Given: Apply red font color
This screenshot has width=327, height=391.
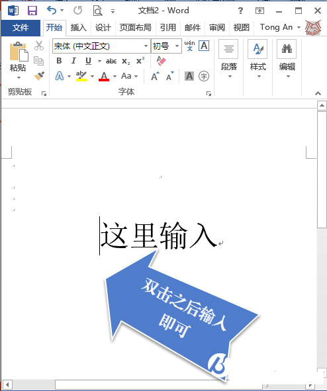Looking at the screenshot, I should coord(104,76).
